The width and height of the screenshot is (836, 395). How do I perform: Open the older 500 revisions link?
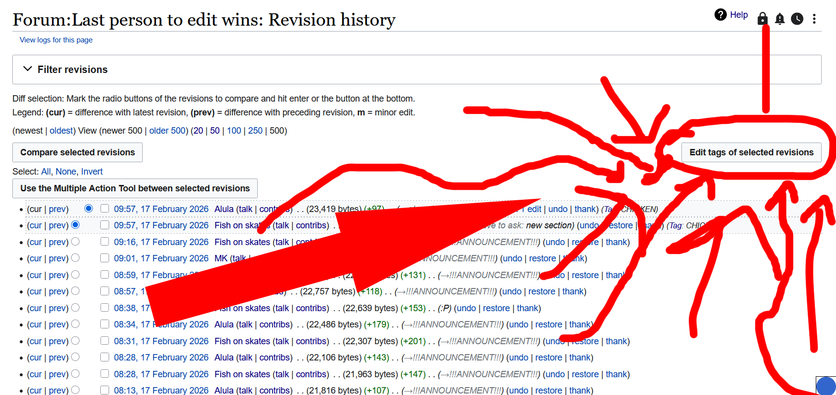pos(167,131)
